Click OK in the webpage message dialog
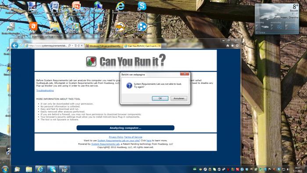 [160, 98]
